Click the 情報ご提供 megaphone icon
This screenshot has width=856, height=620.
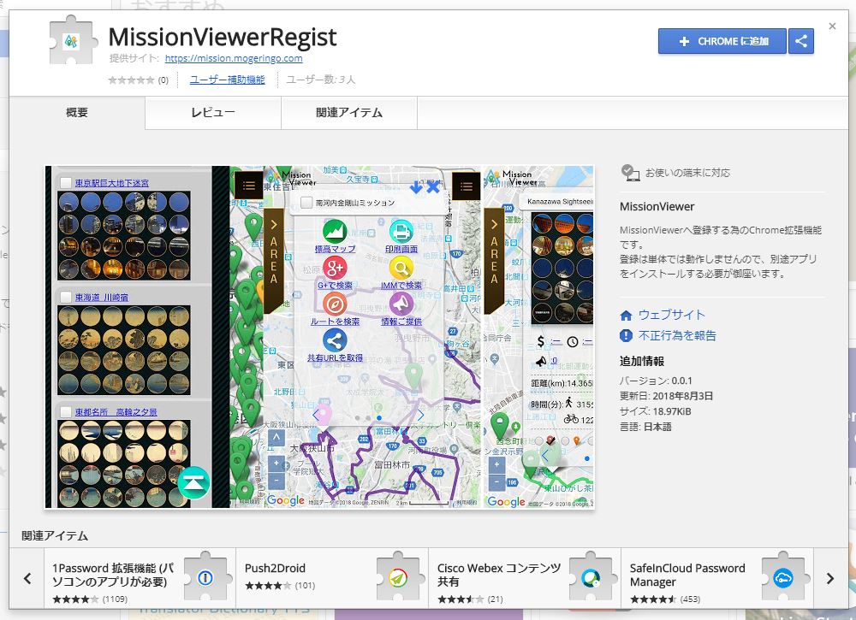click(401, 304)
